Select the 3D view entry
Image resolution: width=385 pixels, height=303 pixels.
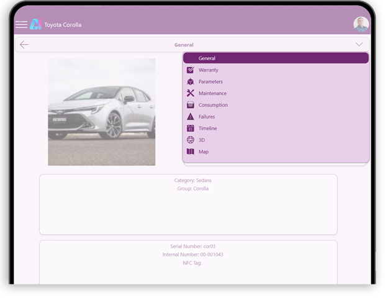tap(276, 140)
